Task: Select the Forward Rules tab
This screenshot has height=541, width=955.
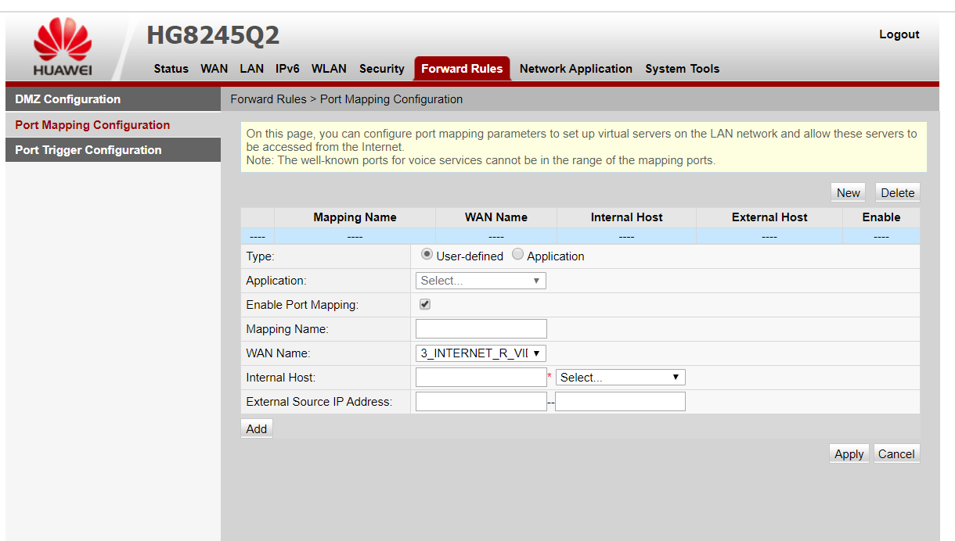Action: click(462, 69)
